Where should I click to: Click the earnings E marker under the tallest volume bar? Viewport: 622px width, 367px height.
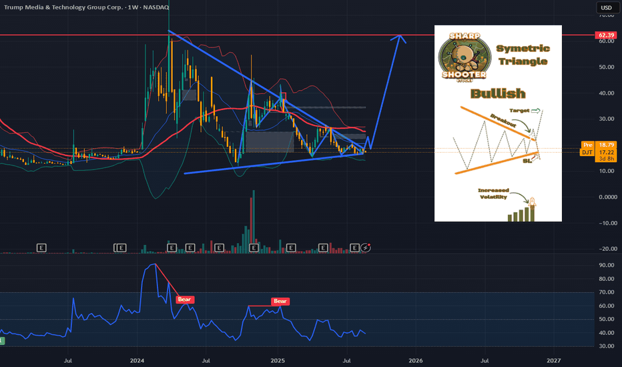254,248
